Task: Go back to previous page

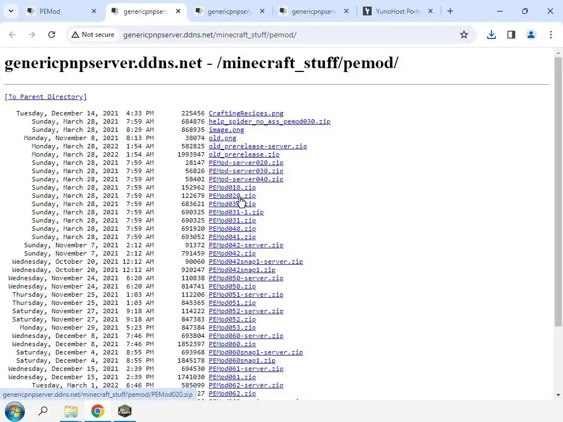Action: (12, 35)
